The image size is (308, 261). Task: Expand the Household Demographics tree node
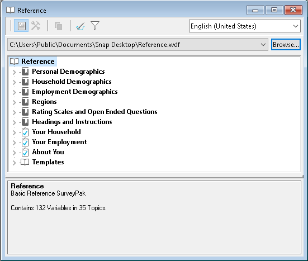coord(14,82)
